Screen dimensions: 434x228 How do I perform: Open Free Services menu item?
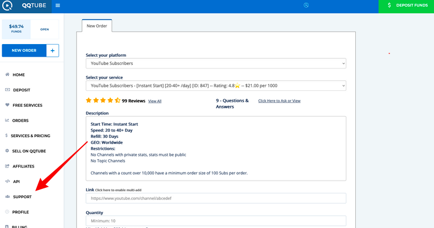[28, 105]
